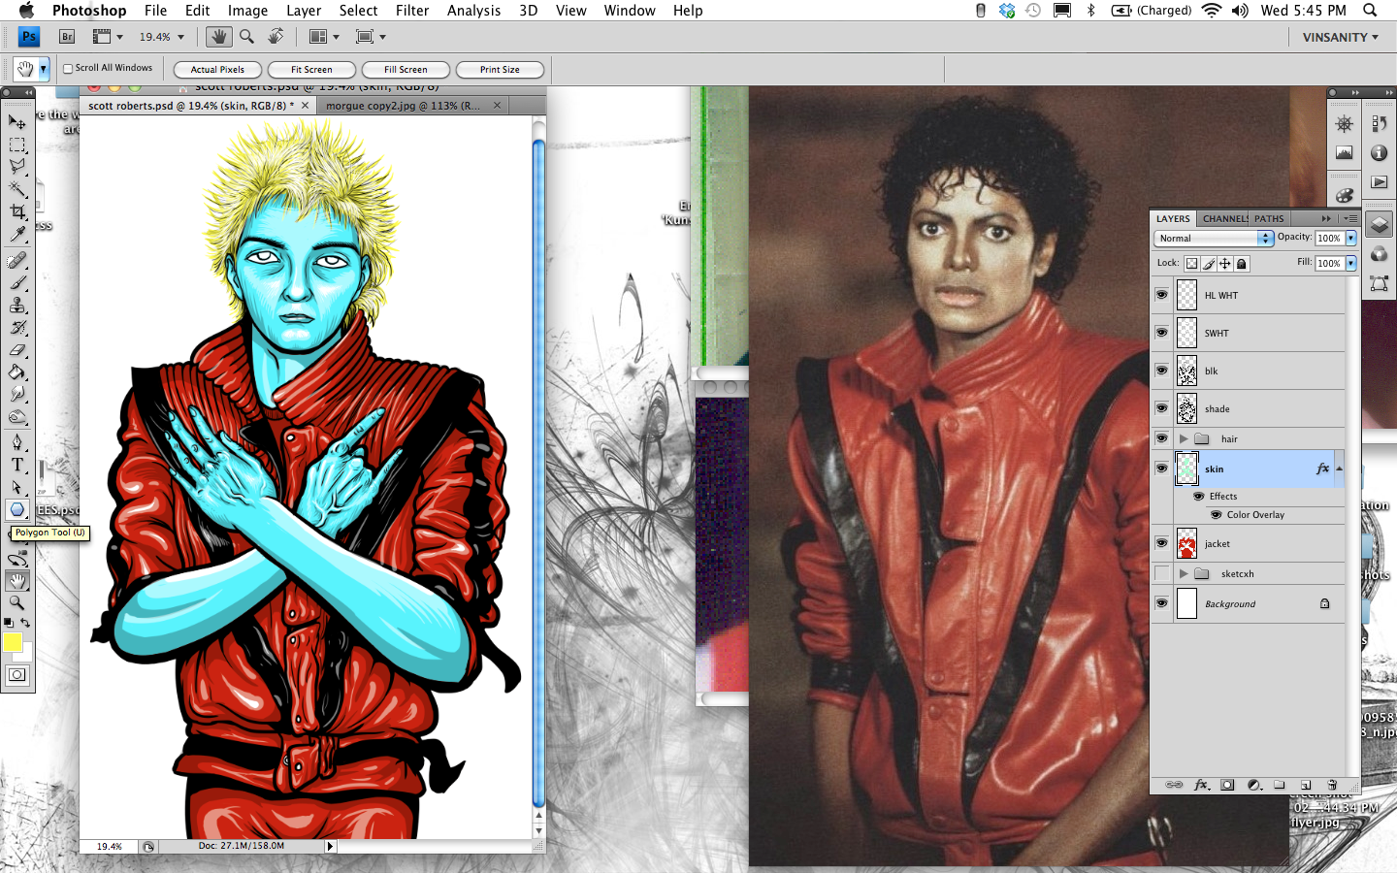Add a layer mask from Layers panel
1397x873 pixels.
point(1227,785)
